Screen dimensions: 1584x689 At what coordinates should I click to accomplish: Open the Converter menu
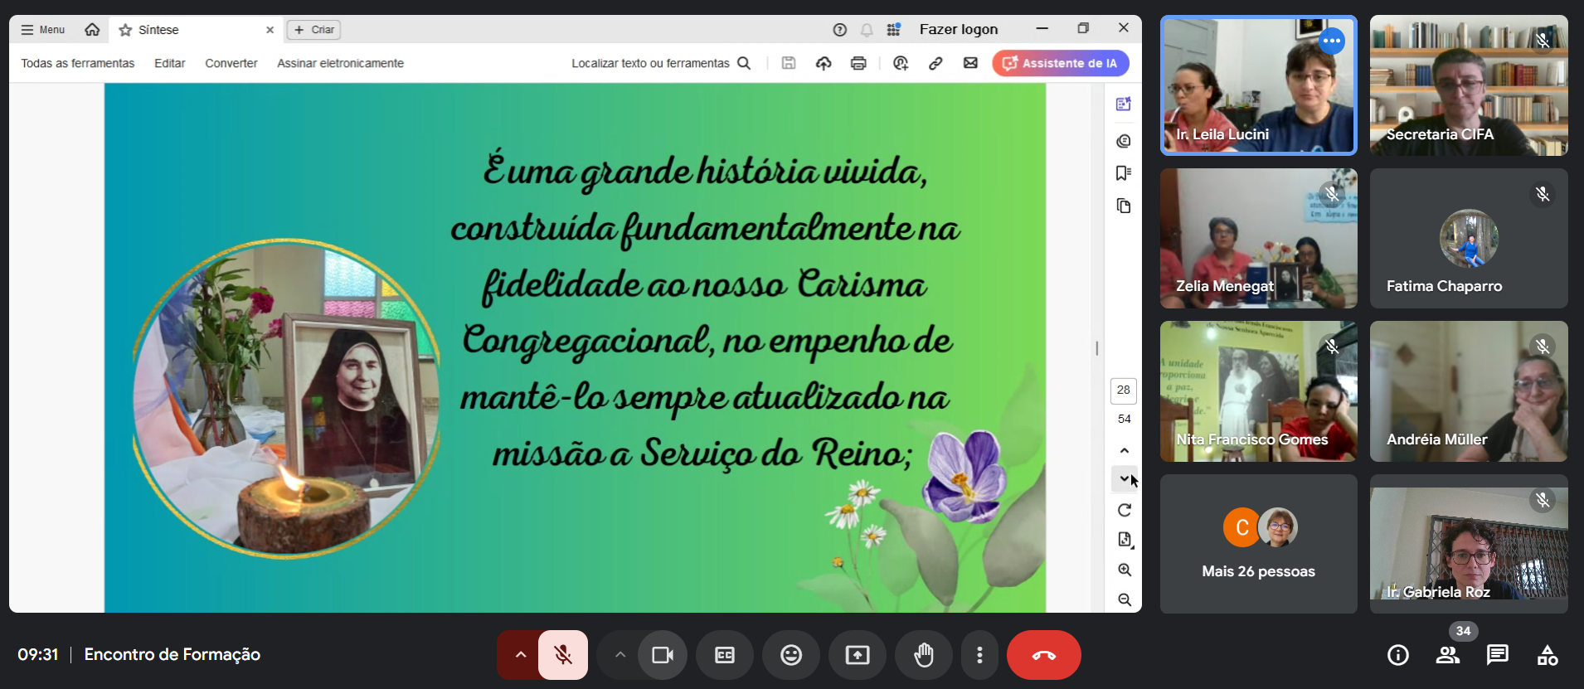pos(231,63)
